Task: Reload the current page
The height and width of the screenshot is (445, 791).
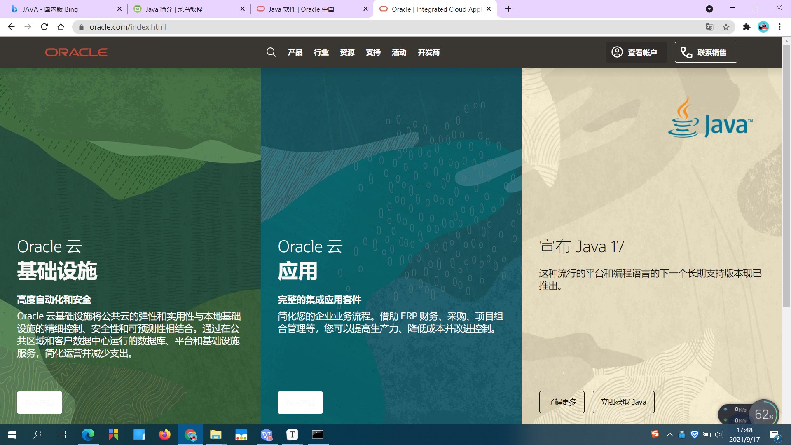Action: (x=44, y=27)
